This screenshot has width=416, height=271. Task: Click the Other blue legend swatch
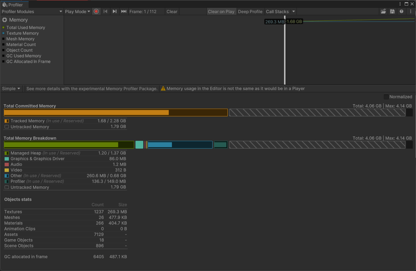[x=7, y=176]
